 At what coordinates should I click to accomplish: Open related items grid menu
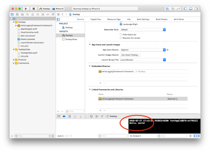[58, 14]
